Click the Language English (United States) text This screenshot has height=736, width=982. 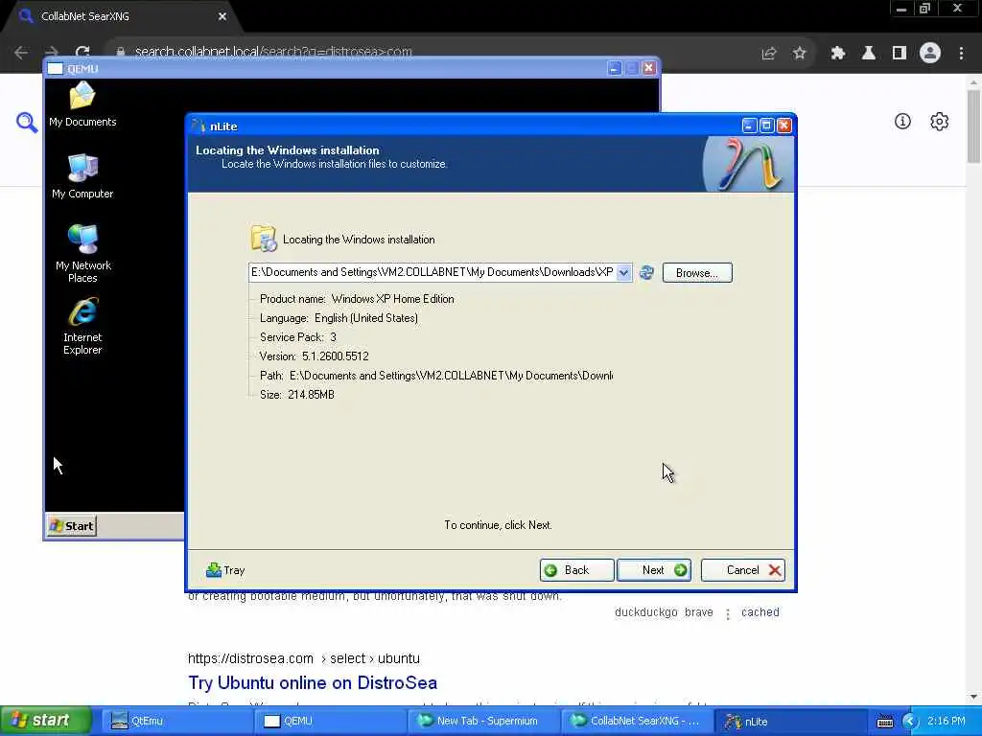tap(339, 318)
